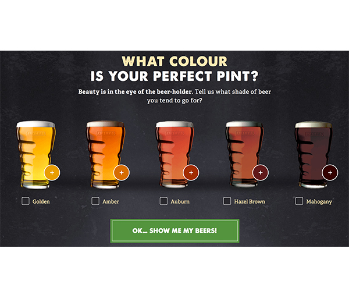This screenshot has height=298, width=349.
Task: Select the mahogany beer glass image
Action: coord(314,155)
